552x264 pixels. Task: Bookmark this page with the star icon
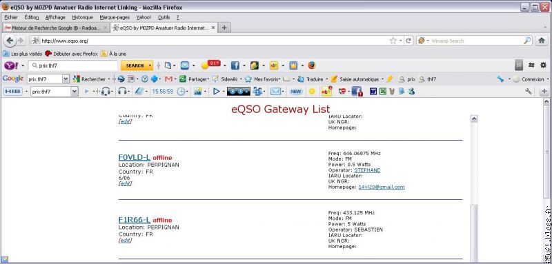[393, 41]
